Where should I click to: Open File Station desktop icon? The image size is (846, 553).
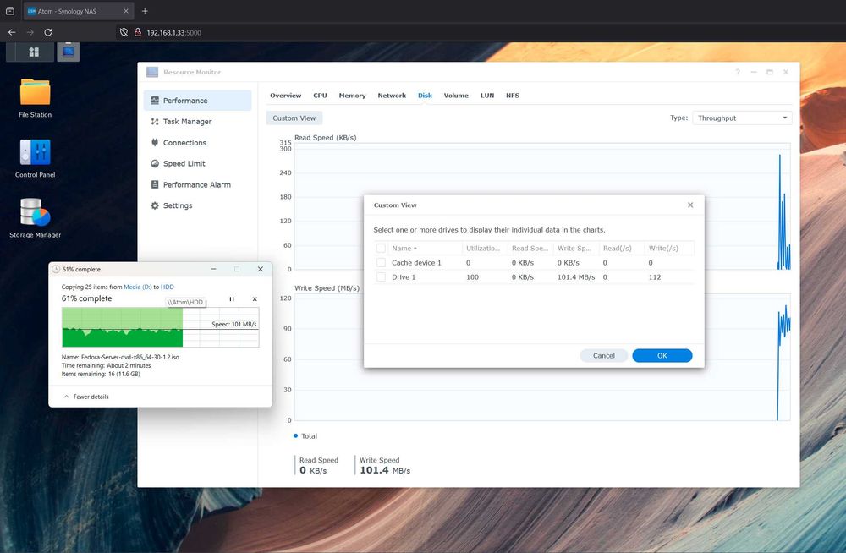pyautogui.click(x=35, y=97)
